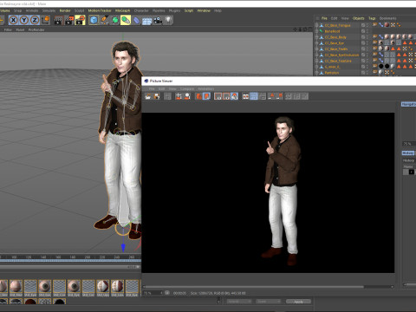The width and height of the screenshot is (416, 312).
Task: Toggle layer box of CC_Base_Tongue
Action: pos(363,25)
